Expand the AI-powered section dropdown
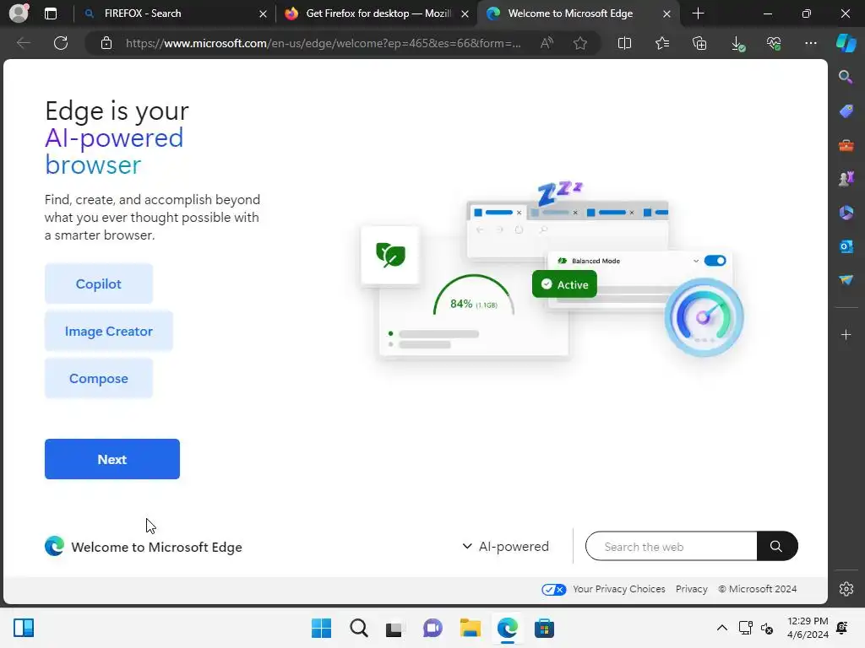Viewport: 865px width, 648px height. point(506,546)
